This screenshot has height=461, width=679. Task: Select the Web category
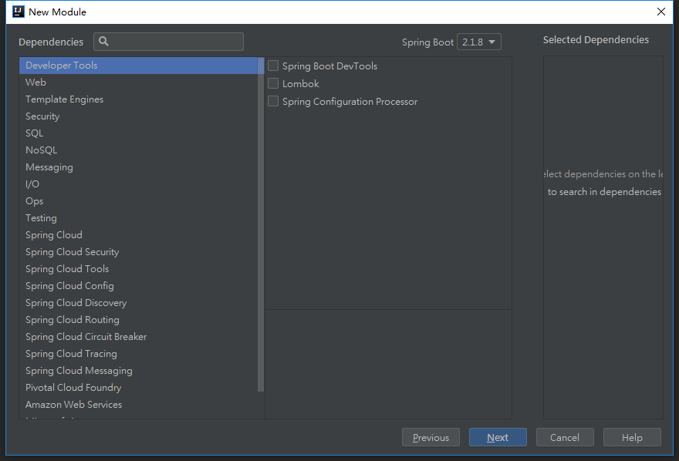pos(139,82)
